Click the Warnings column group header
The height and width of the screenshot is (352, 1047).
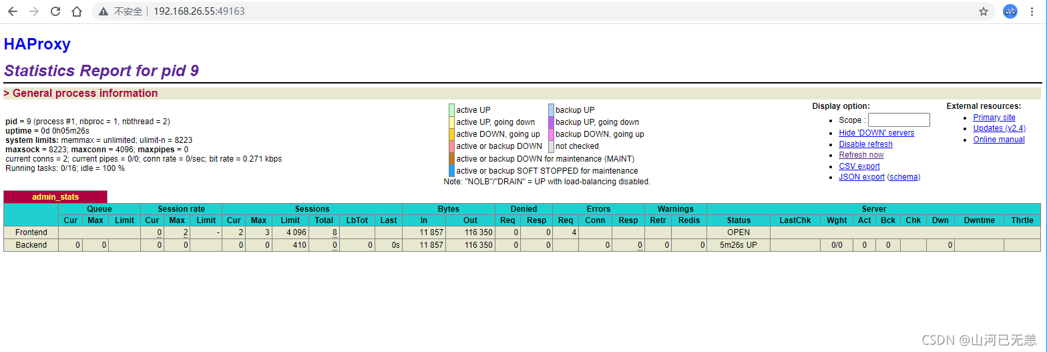pyautogui.click(x=676, y=209)
